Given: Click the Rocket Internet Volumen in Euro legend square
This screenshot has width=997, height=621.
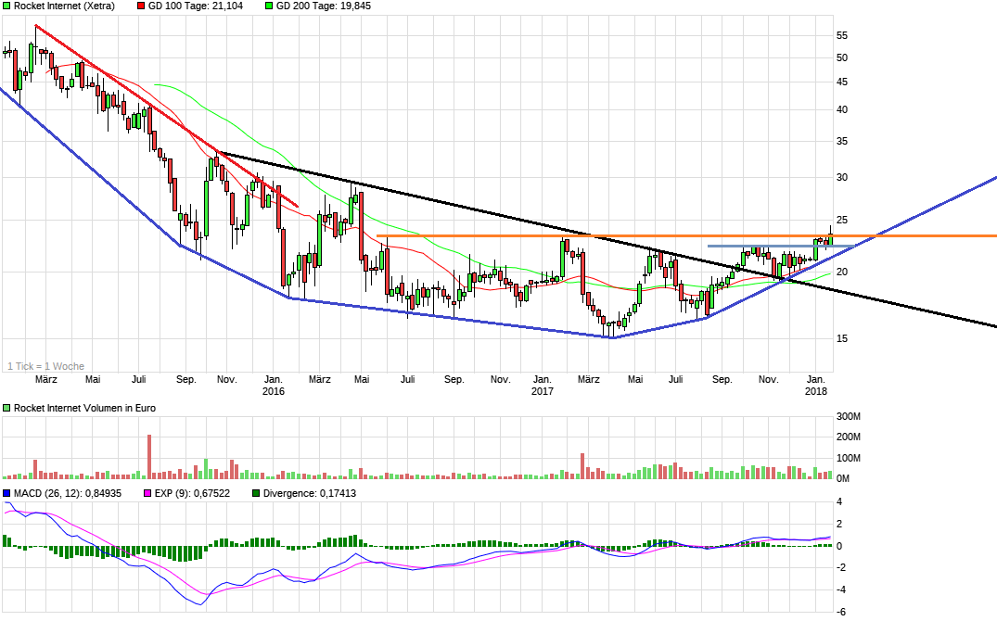Looking at the screenshot, I should (x=6, y=406).
